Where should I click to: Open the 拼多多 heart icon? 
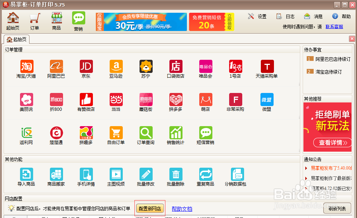(x=176, y=100)
